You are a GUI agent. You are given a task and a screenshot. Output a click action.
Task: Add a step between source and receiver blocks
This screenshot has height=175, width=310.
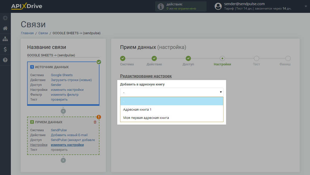pyautogui.click(x=63, y=111)
